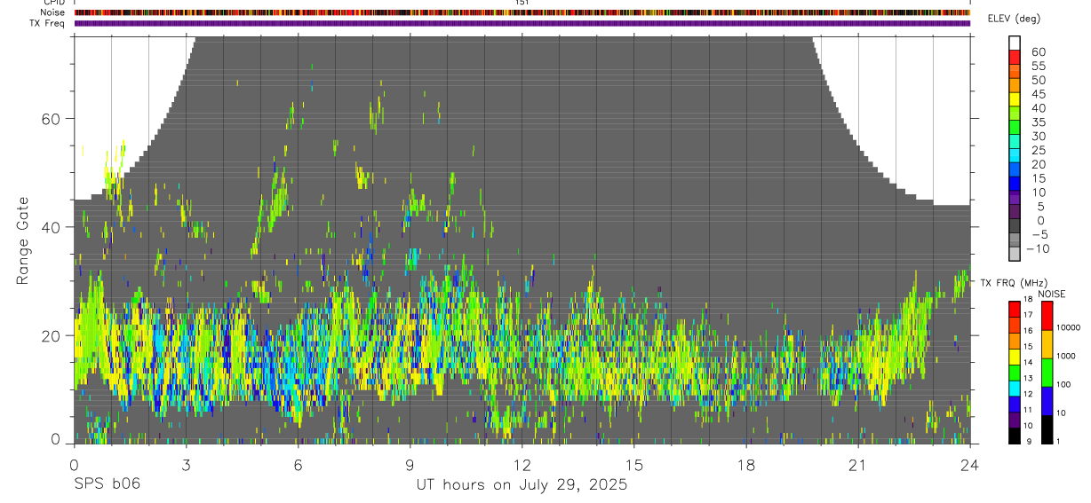The width and height of the screenshot is (1091, 503).
Task: Click the yellow TX FRQ swatch between 14 and 15
Action: coord(1015,355)
